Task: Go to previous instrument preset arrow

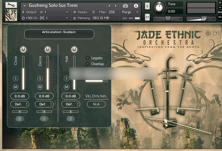Action: tap(109, 6)
